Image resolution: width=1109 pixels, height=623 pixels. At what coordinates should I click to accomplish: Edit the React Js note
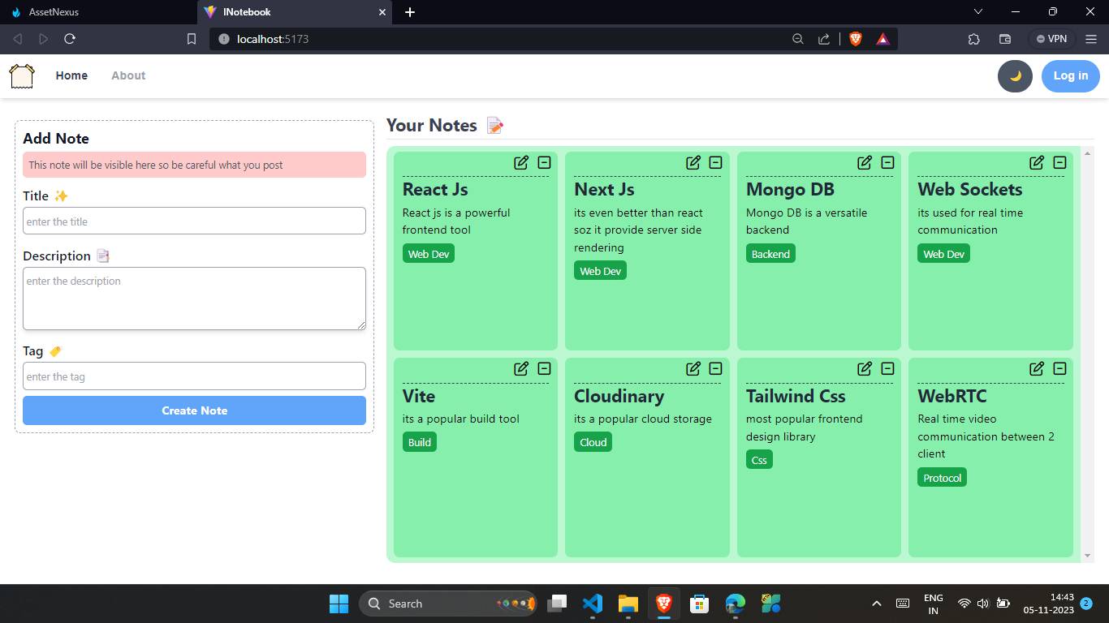tap(521, 162)
